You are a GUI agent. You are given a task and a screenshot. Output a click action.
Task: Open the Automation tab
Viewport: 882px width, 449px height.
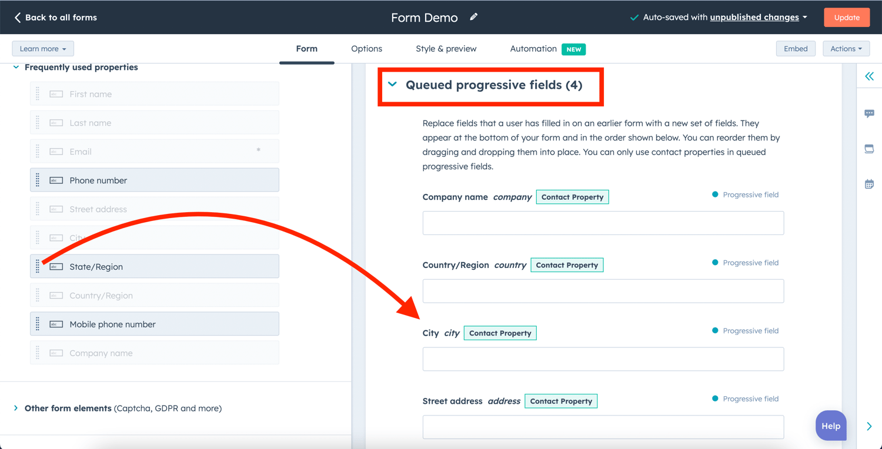[533, 49]
